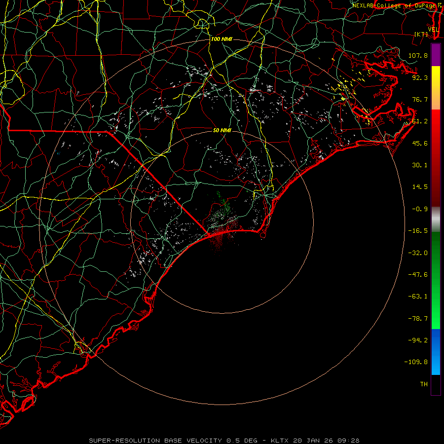This screenshot has height=444, width=444.
Task: Click the 107.8 velocity legend value
Action: coord(418,55)
